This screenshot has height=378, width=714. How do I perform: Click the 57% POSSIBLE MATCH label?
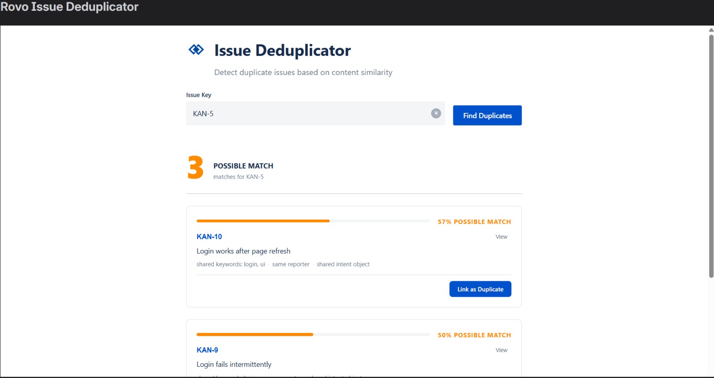(474, 222)
